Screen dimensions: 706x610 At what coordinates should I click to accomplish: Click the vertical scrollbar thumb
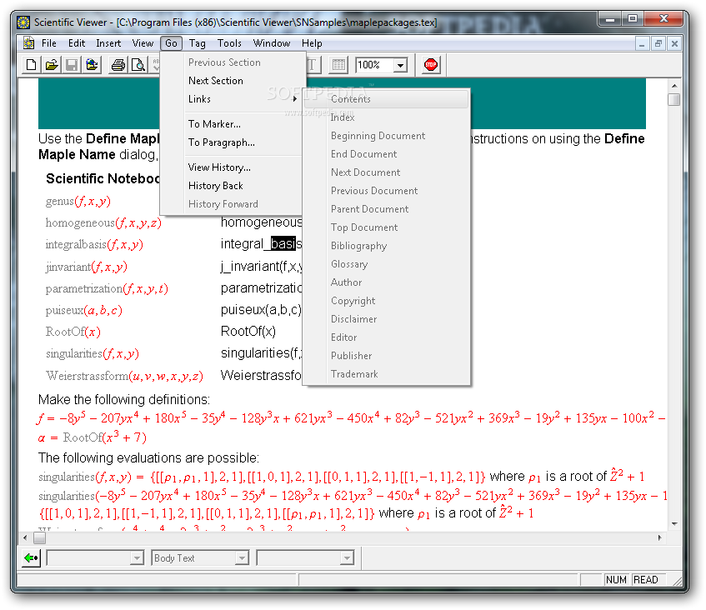click(674, 99)
